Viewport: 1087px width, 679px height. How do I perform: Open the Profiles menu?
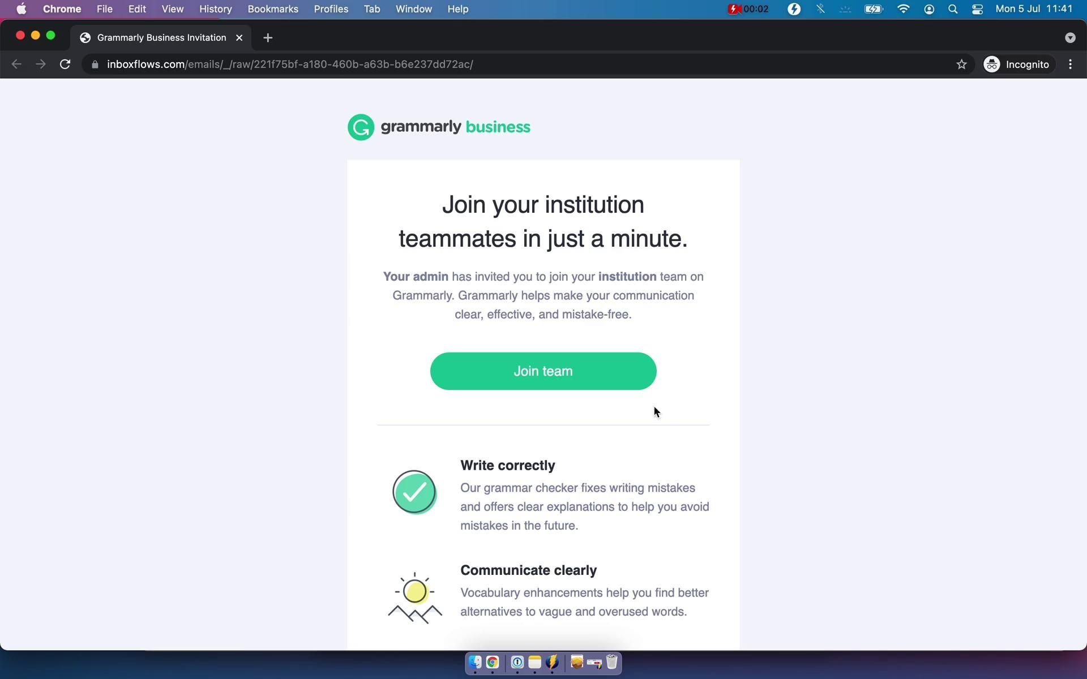[331, 9]
